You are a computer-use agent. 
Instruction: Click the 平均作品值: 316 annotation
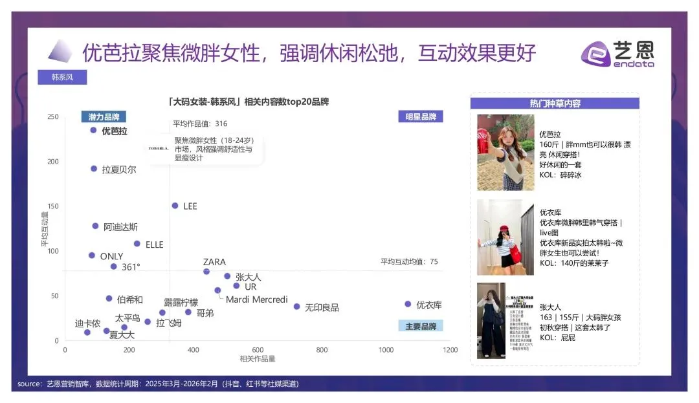200,124
